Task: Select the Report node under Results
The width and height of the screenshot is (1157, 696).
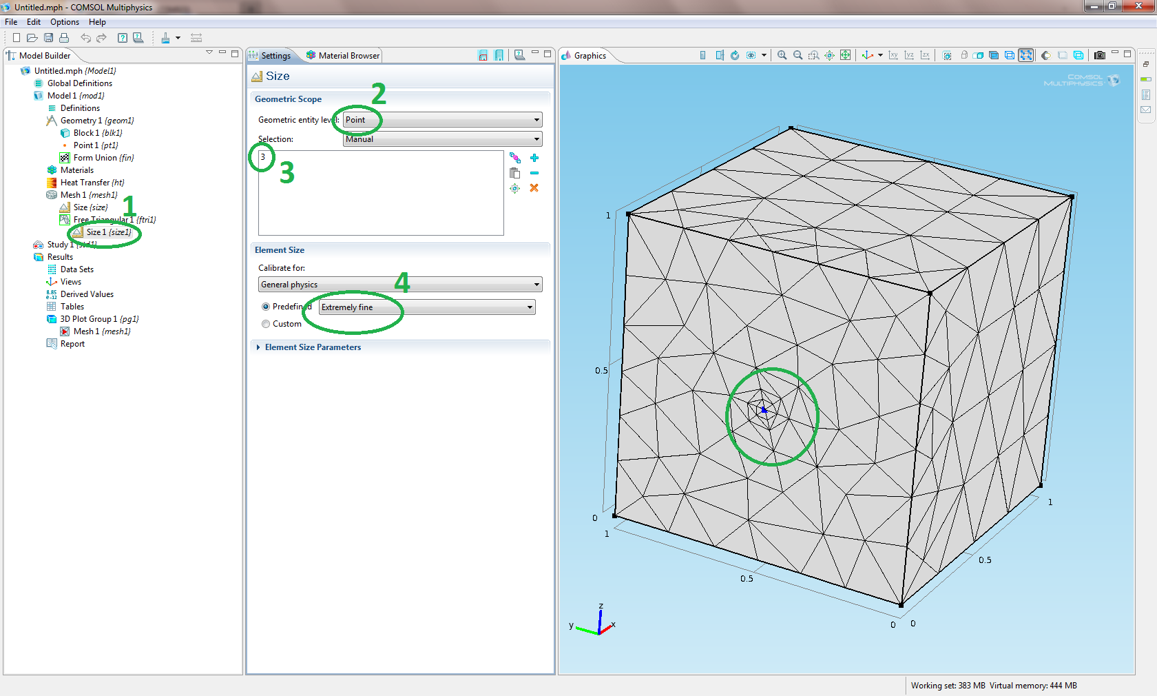Action: coord(72,344)
